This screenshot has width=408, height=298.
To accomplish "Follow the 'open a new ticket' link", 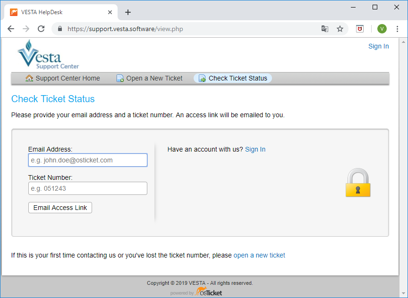I will click(259, 255).
